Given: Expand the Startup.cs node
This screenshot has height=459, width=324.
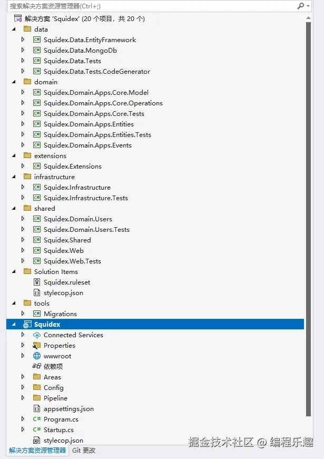Looking at the screenshot, I should click(x=23, y=429).
